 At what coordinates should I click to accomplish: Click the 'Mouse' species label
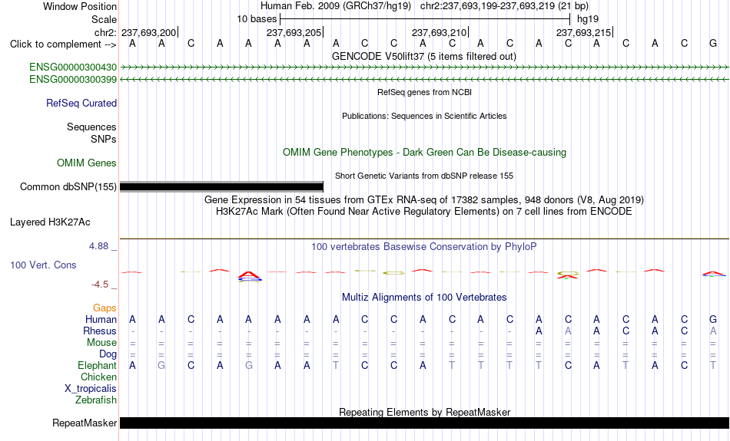coord(101,343)
